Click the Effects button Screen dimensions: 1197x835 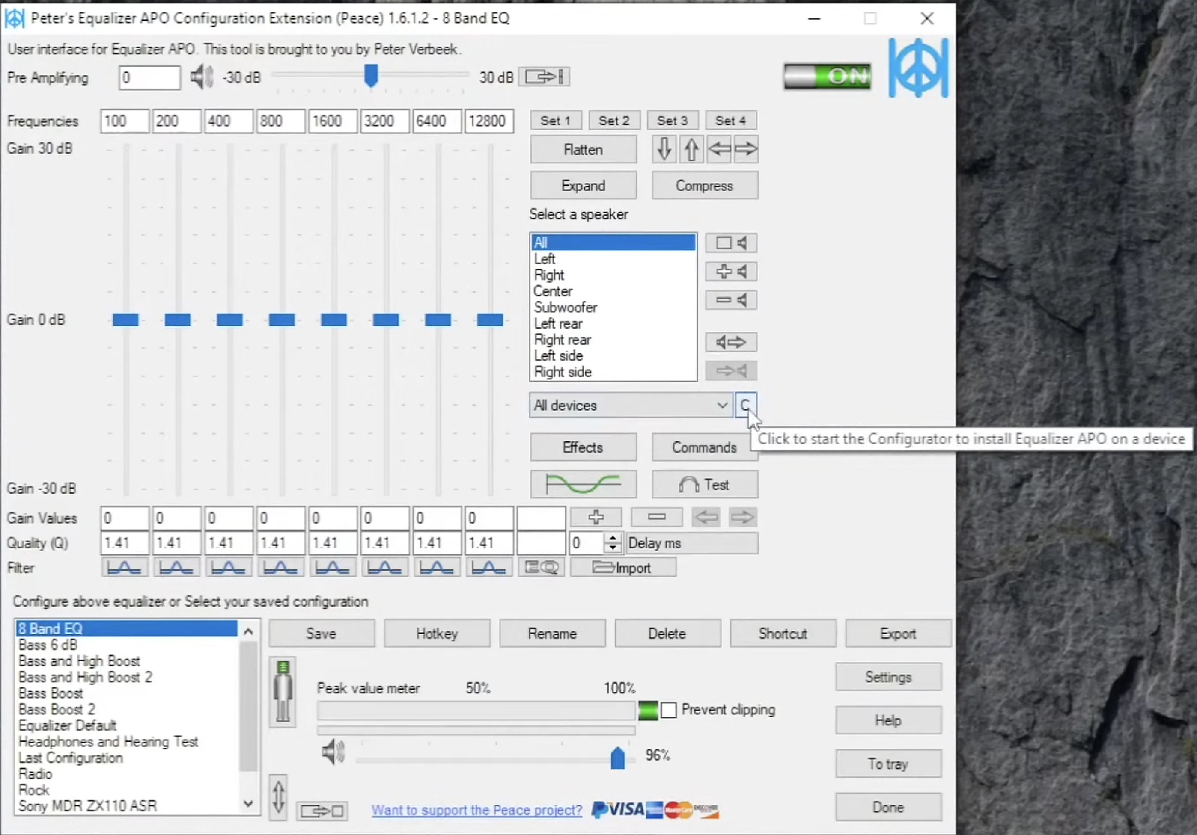584,447
